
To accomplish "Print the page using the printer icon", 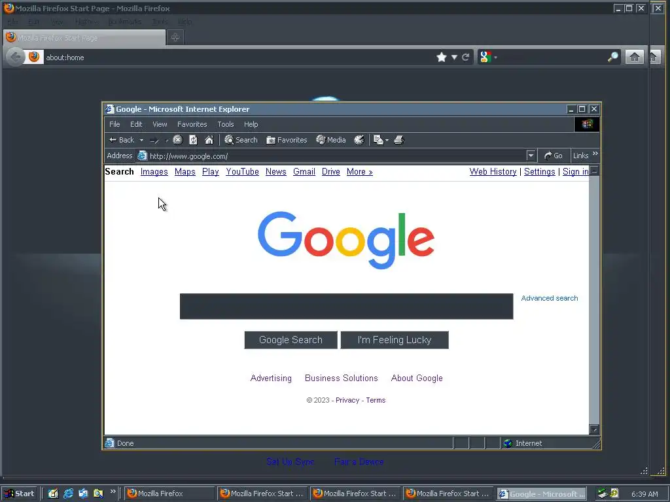I will pyautogui.click(x=399, y=140).
